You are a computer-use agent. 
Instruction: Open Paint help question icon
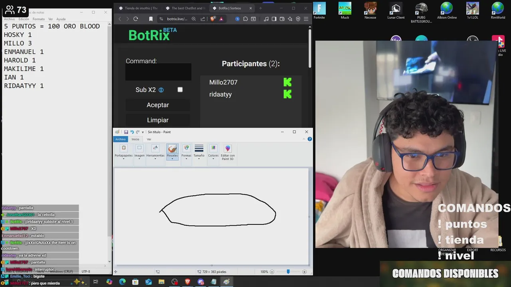[309, 139]
